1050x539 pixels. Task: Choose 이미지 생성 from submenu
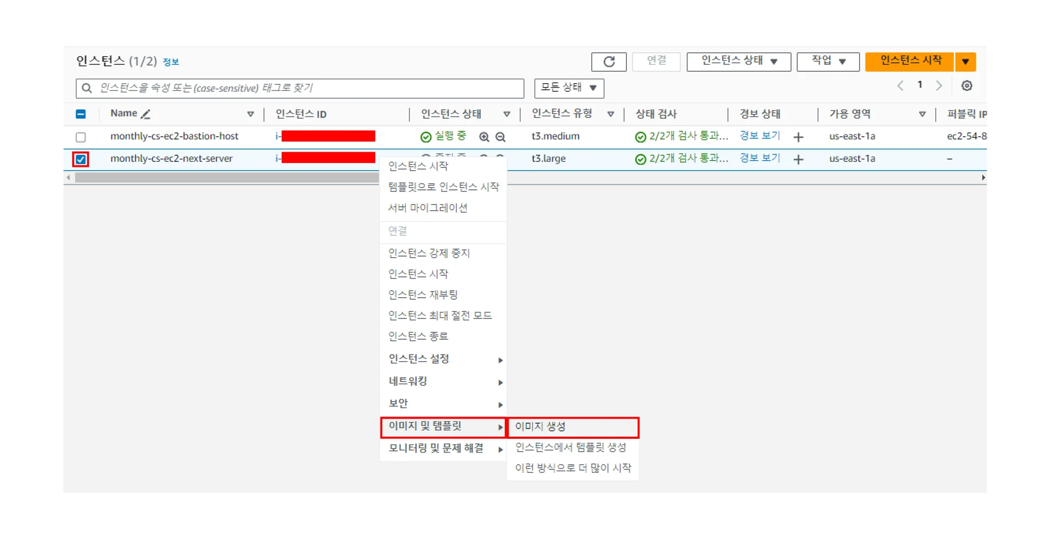click(573, 427)
